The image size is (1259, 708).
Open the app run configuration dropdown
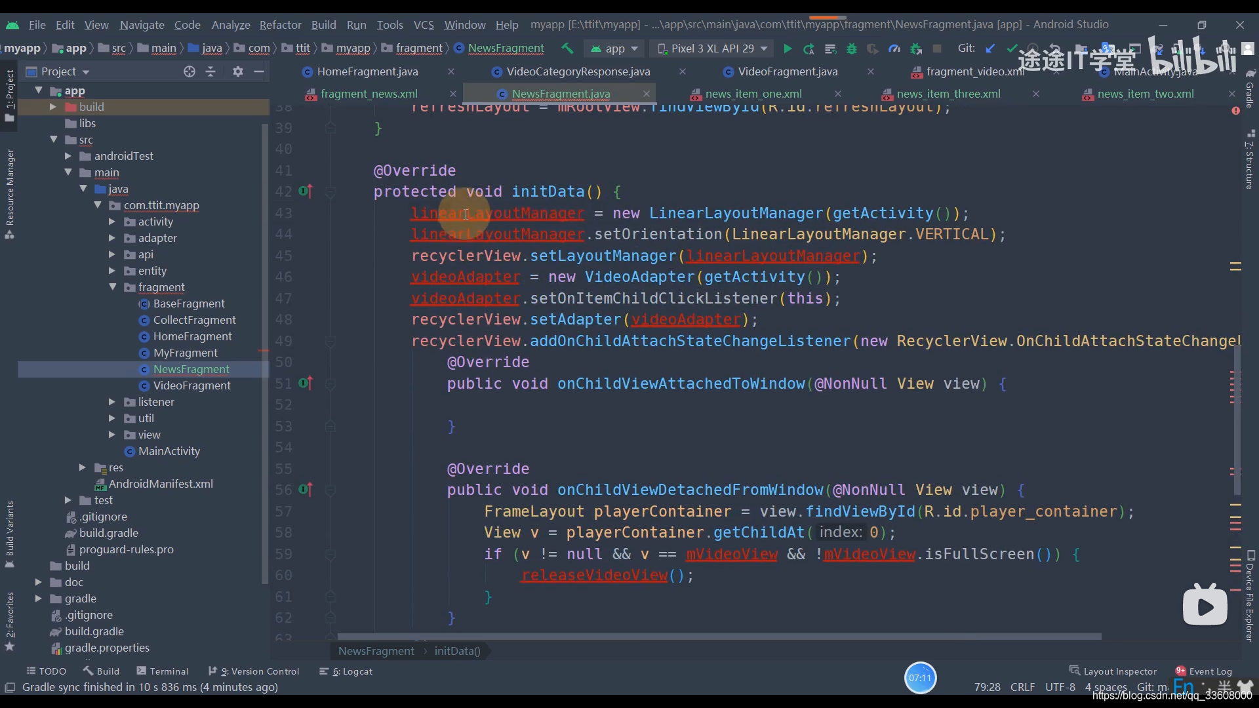pos(614,49)
